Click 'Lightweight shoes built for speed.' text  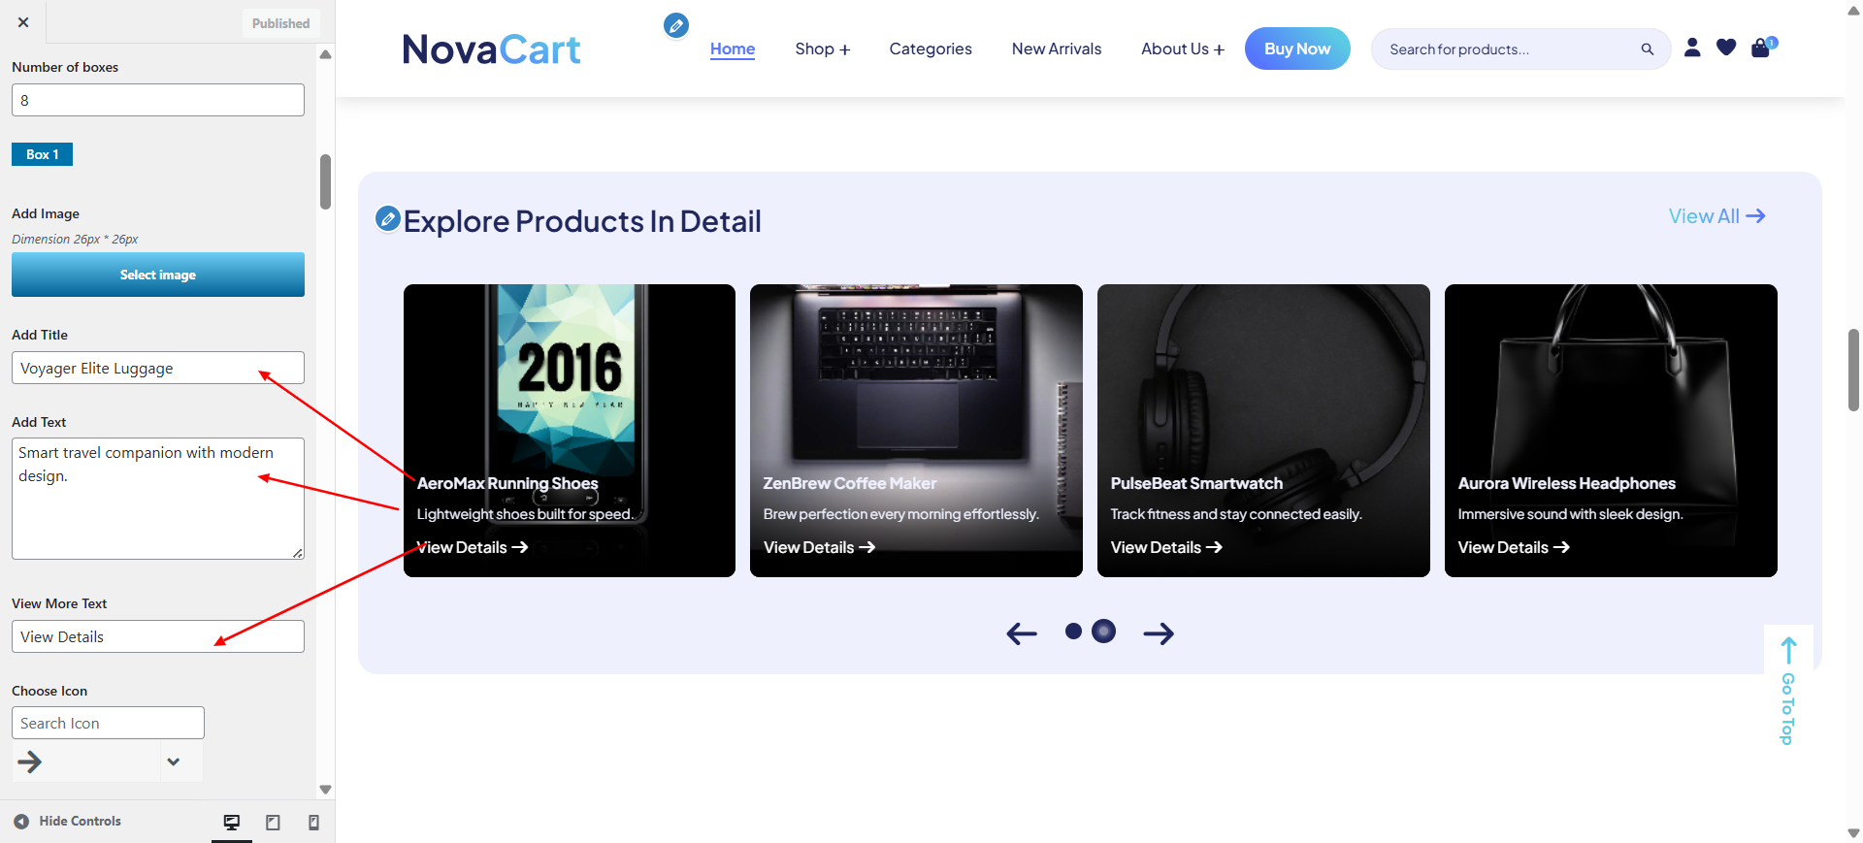point(525,514)
